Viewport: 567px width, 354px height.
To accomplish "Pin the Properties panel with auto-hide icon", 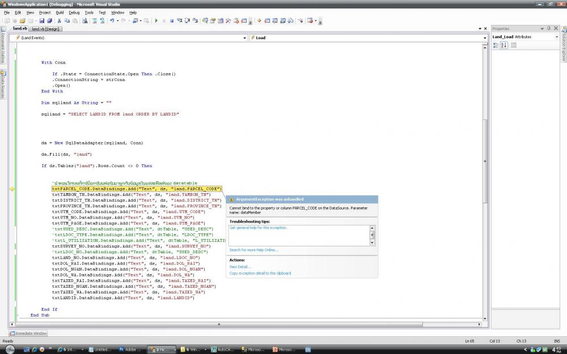I will coord(548,28).
